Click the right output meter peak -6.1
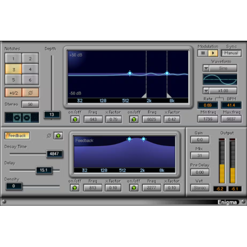The width and height of the screenshot is (247, 247). click(235, 189)
